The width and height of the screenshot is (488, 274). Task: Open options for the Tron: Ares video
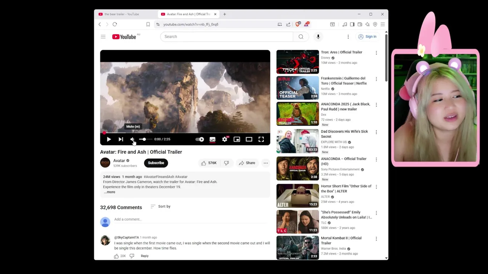pos(376,53)
